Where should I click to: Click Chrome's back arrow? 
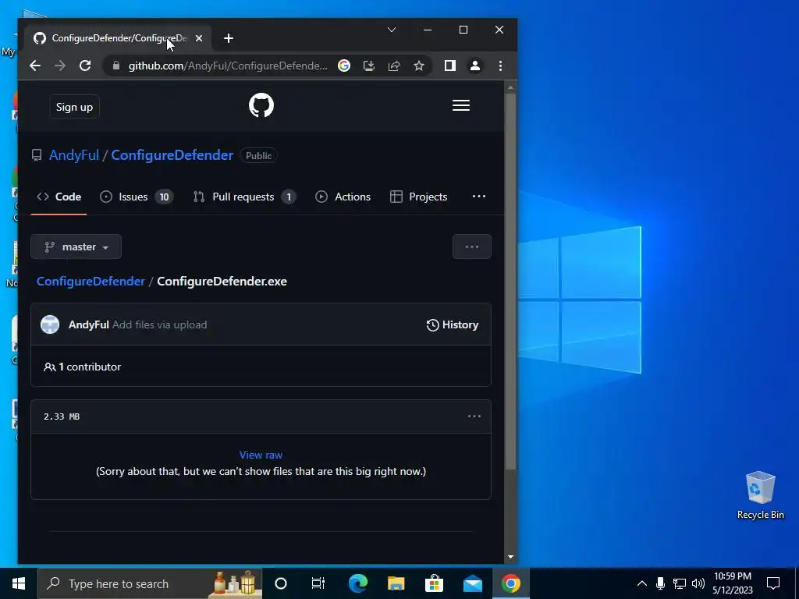coord(34,66)
